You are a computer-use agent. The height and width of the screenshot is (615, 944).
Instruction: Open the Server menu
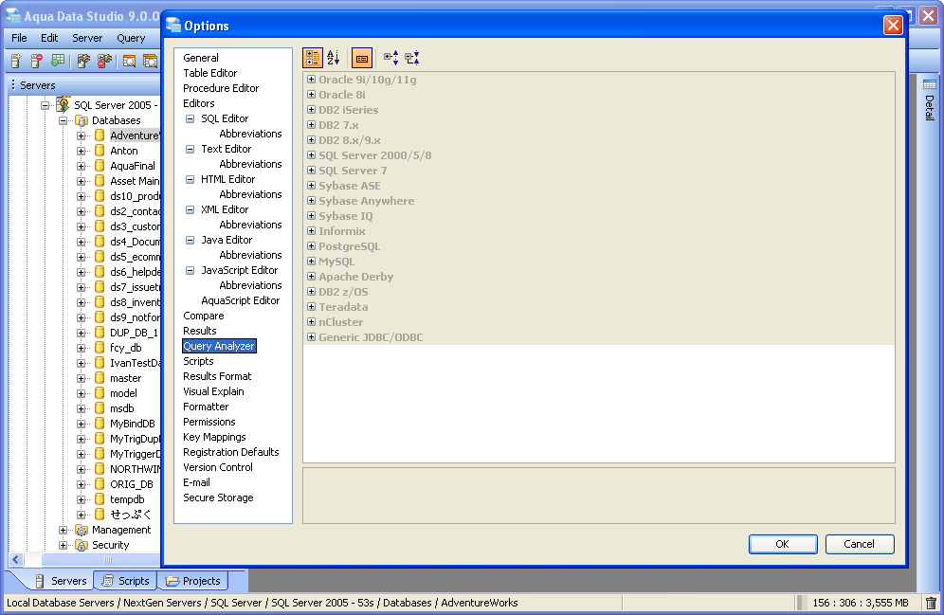(x=87, y=38)
